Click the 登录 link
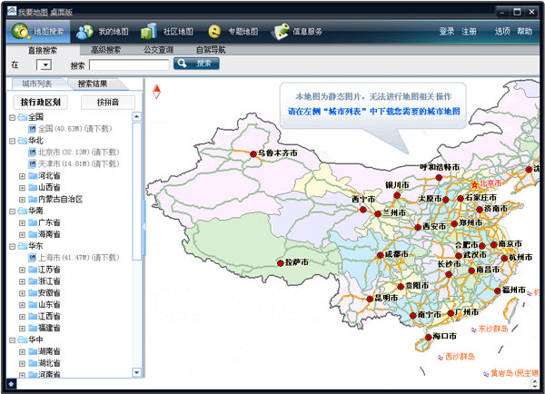The image size is (545, 394). coord(447,32)
